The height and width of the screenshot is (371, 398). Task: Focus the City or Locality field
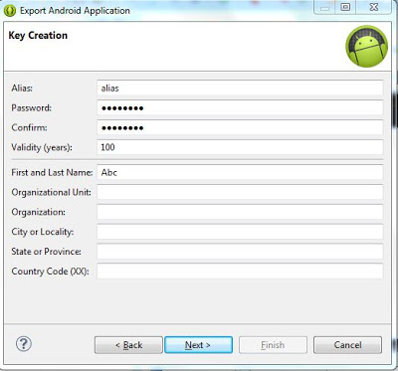click(240, 232)
